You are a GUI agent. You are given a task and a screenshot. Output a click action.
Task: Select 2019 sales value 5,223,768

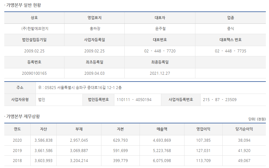162,151
